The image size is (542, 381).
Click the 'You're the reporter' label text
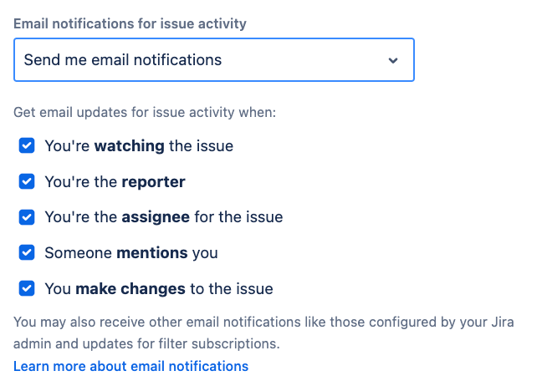(115, 181)
